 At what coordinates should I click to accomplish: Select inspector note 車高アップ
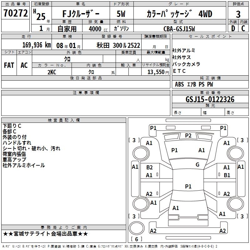[14, 160]
